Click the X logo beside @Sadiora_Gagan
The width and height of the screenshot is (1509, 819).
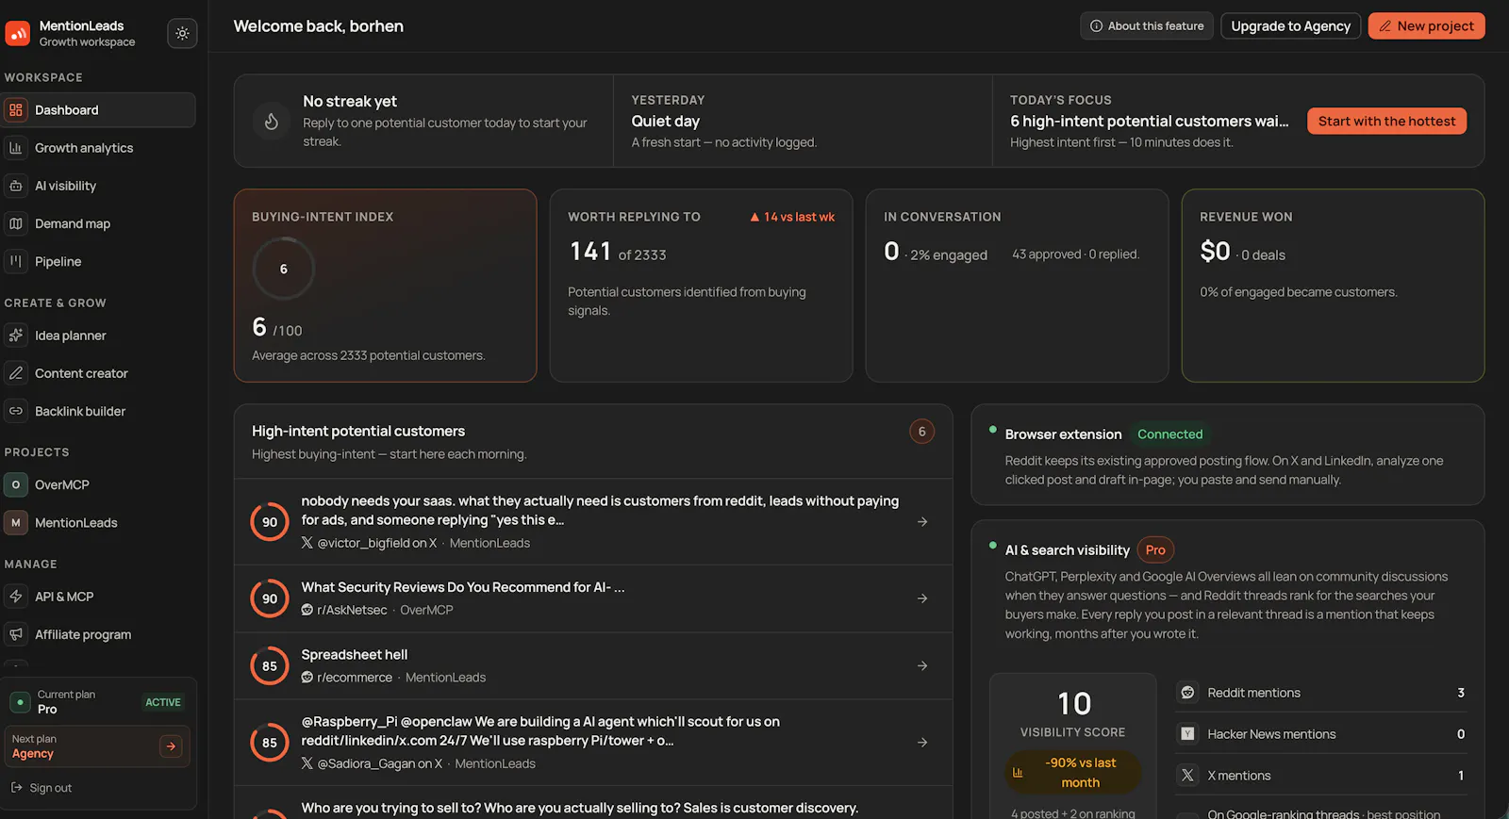[307, 763]
